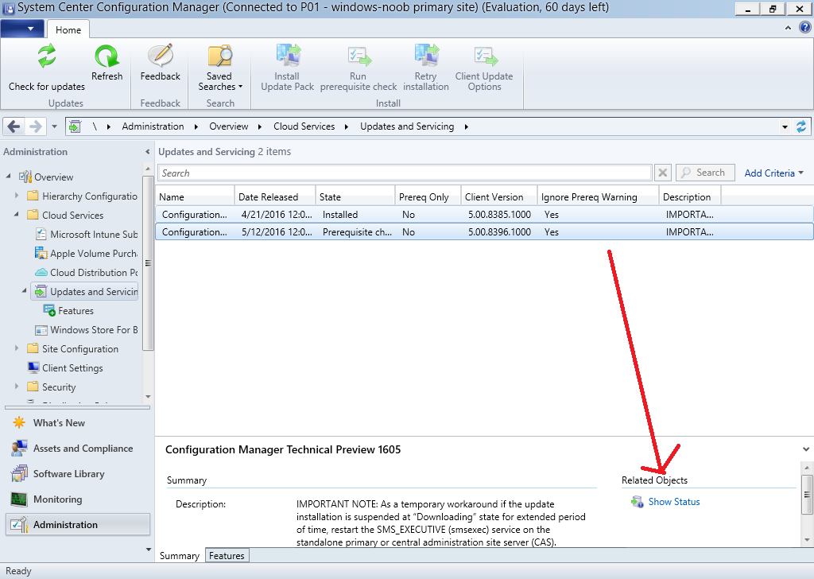Select Windows Store For Business node

pos(86,330)
